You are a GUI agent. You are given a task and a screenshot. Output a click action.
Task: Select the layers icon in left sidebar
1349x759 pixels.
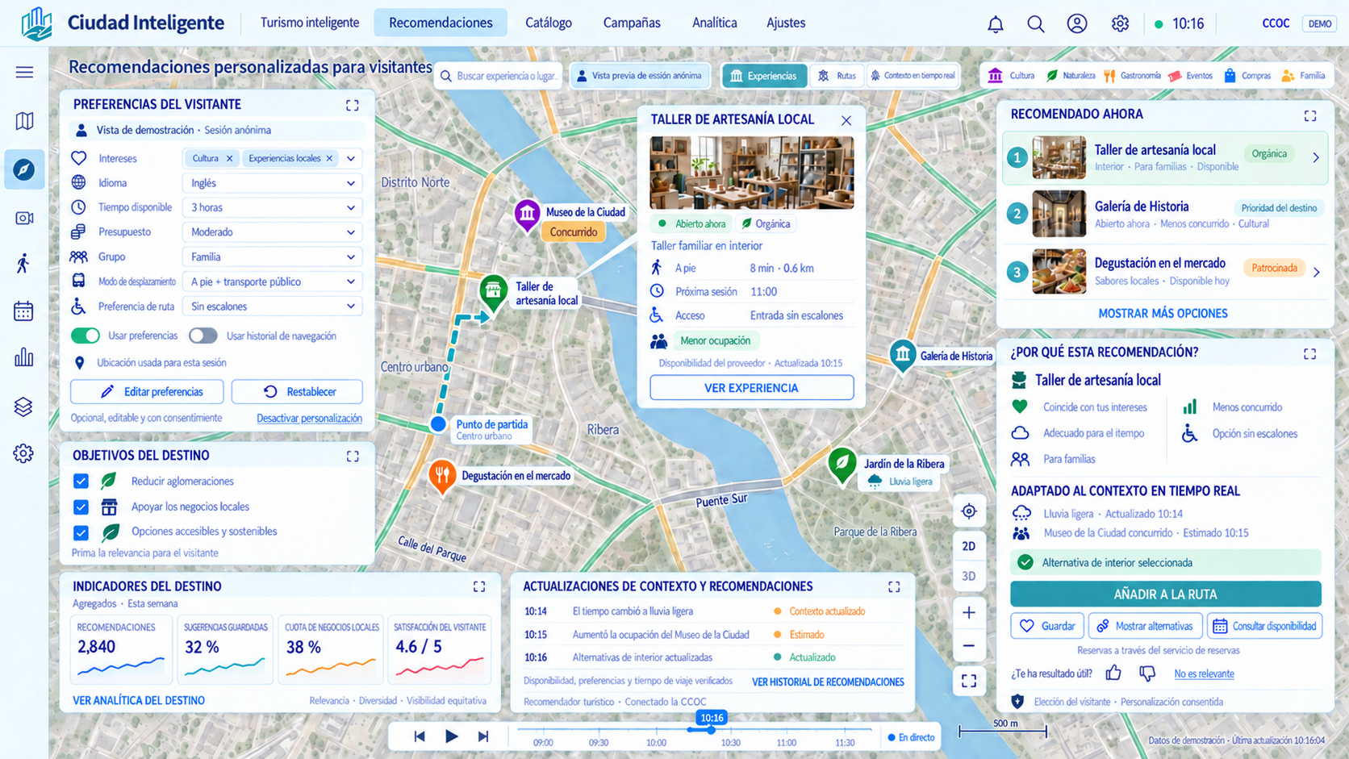pyautogui.click(x=23, y=407)
